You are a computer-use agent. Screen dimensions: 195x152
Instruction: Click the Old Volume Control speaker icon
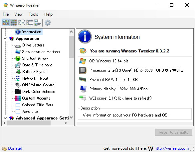[18, 85]
